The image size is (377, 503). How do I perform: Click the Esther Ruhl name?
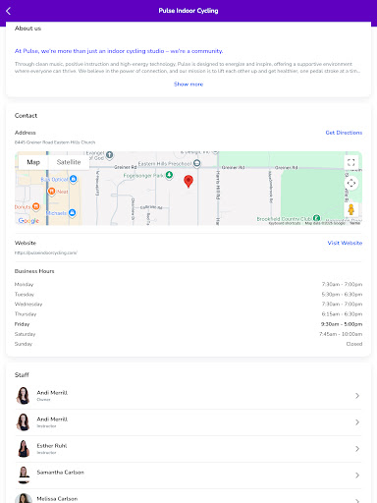point(52,446)
